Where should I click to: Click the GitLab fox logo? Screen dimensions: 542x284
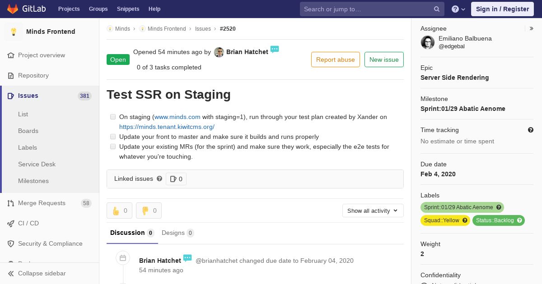click(13, 9)
